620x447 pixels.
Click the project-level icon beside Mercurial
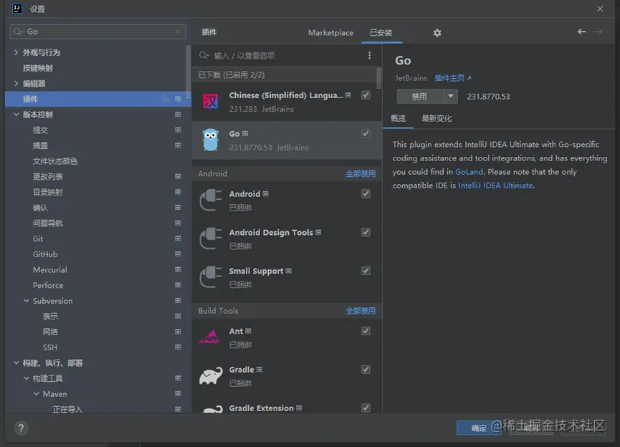point(178,269)
